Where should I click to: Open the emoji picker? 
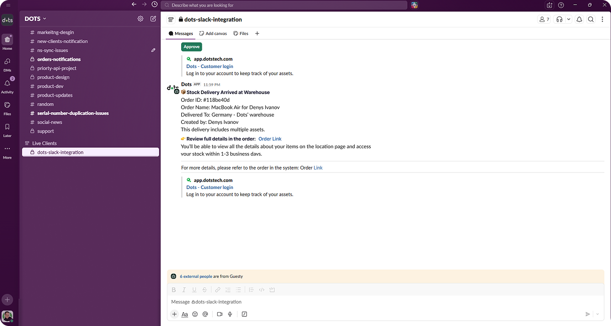coord(195,314)
